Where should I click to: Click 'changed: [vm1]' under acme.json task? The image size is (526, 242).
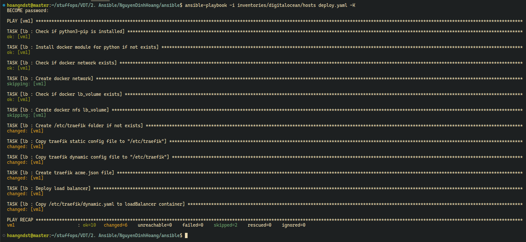tap(25, 178)
